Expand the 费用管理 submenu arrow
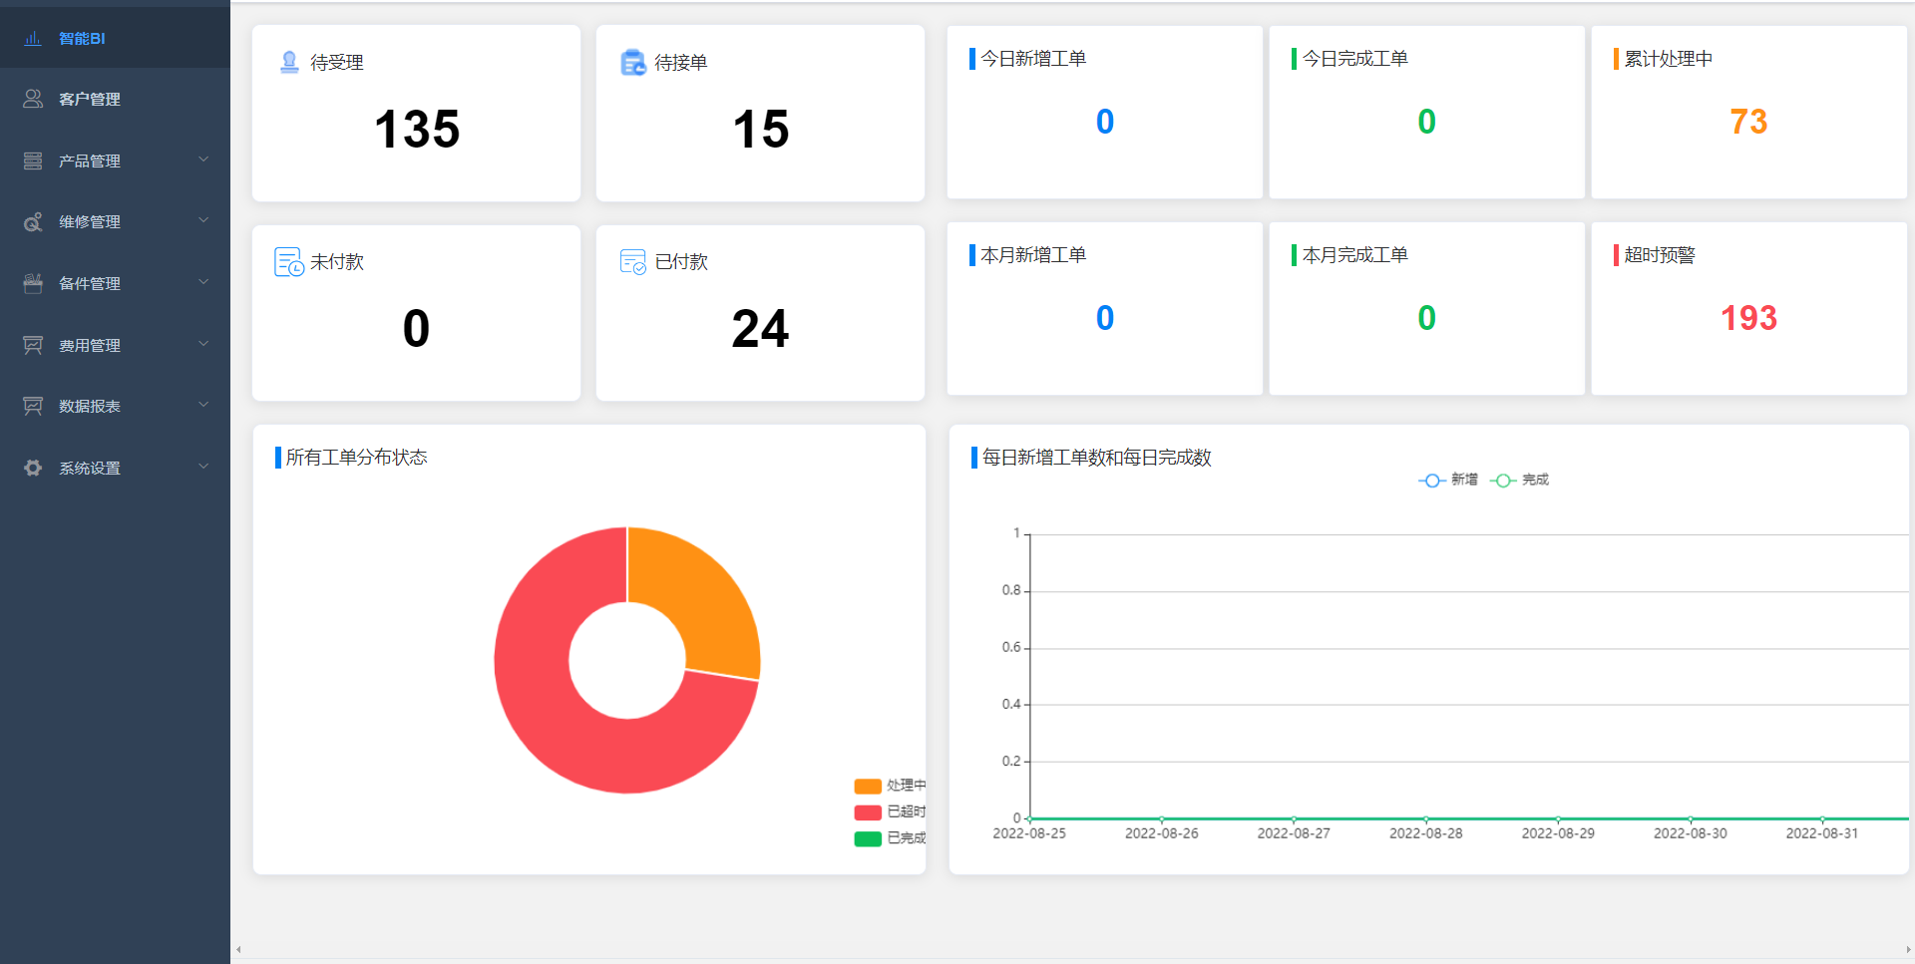This screenshot has height=964, width=1915. tap(203, 344)
